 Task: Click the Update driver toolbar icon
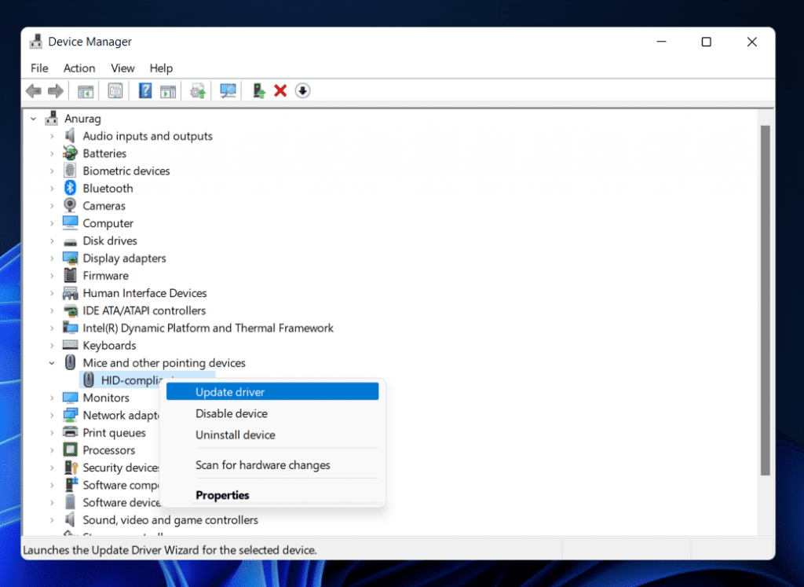(197, 90)
